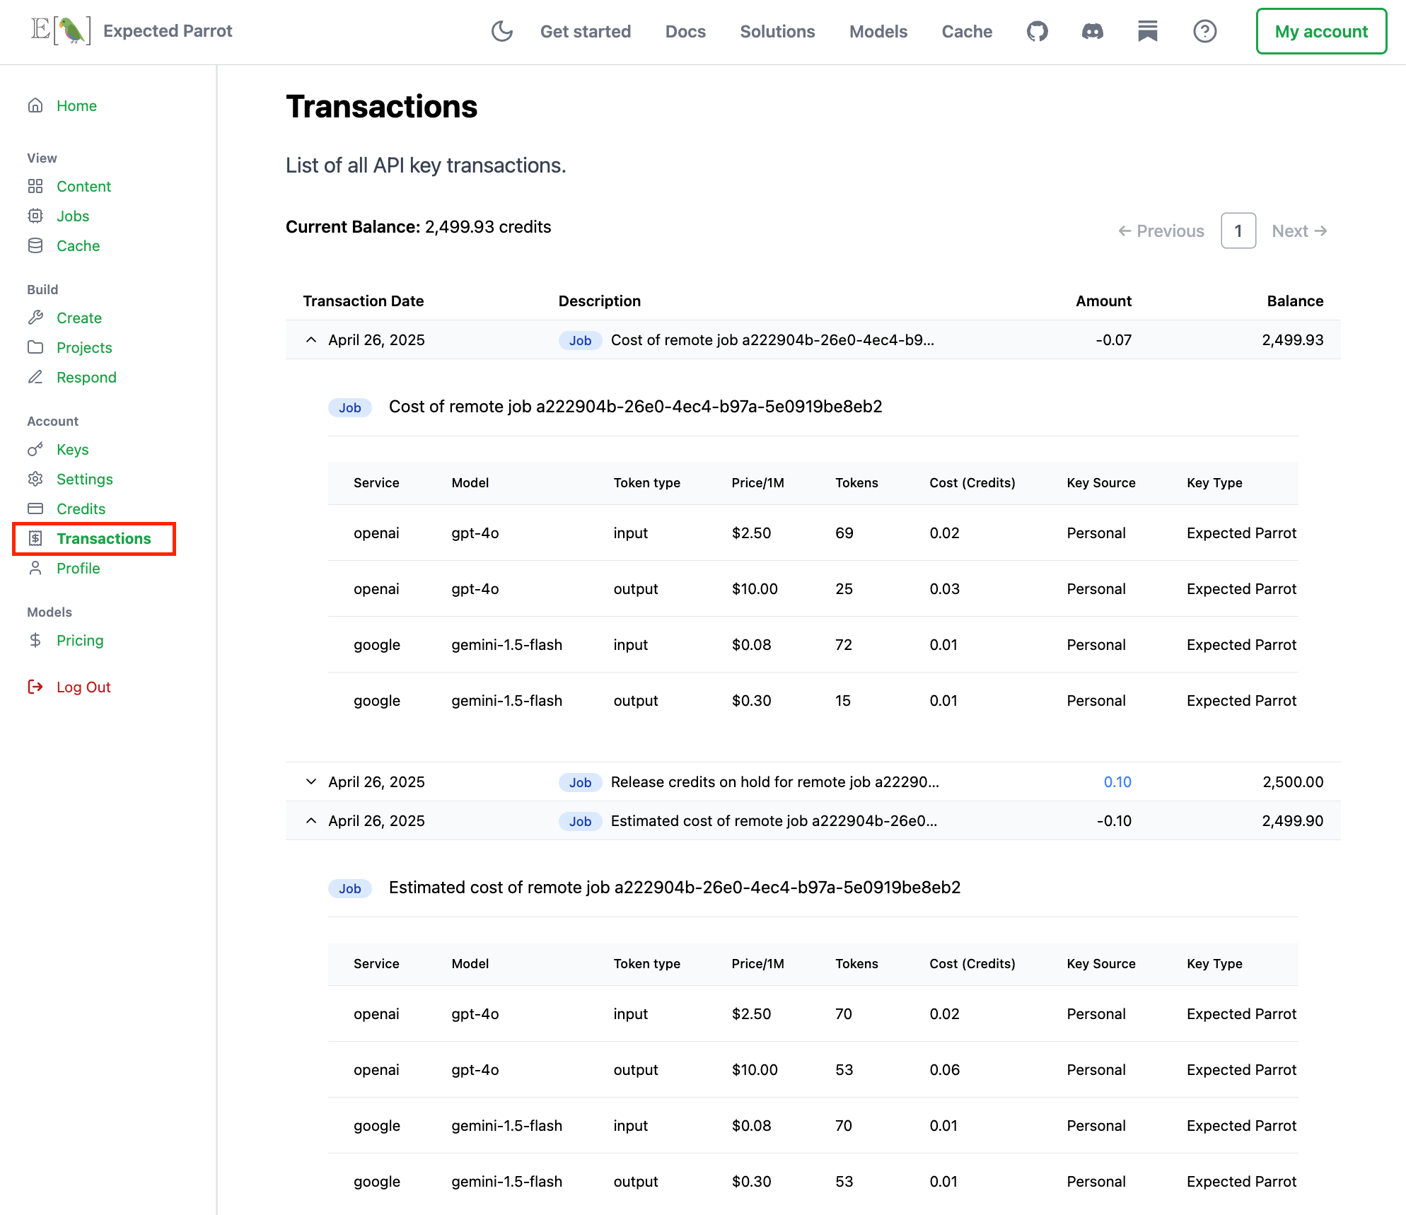Open the Models menu in top navigation
This screenshot has width=1406, height=1215.
coord(878,32)
